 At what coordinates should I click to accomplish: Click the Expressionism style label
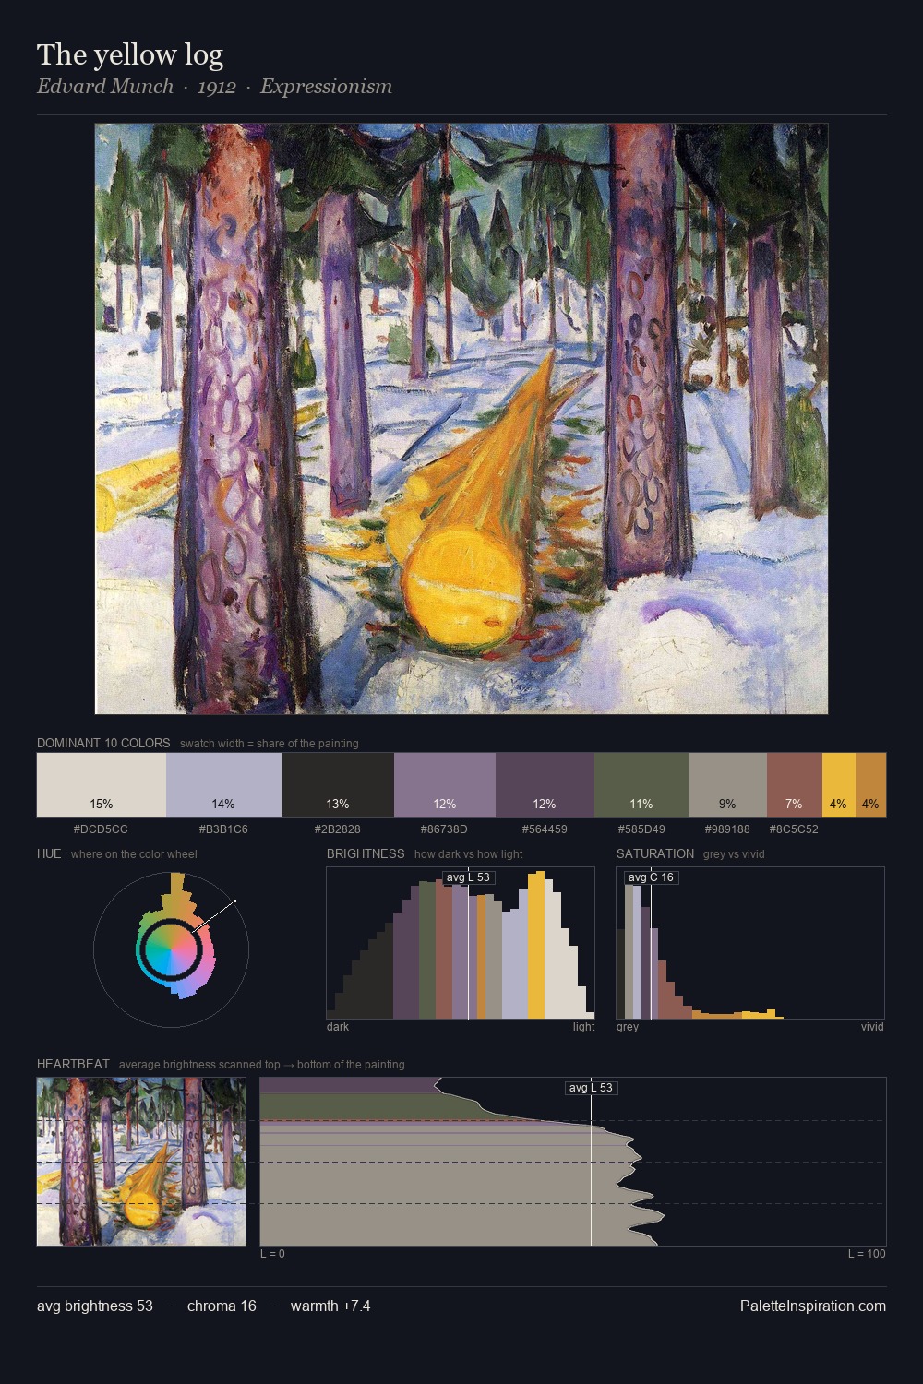[326, 87]
